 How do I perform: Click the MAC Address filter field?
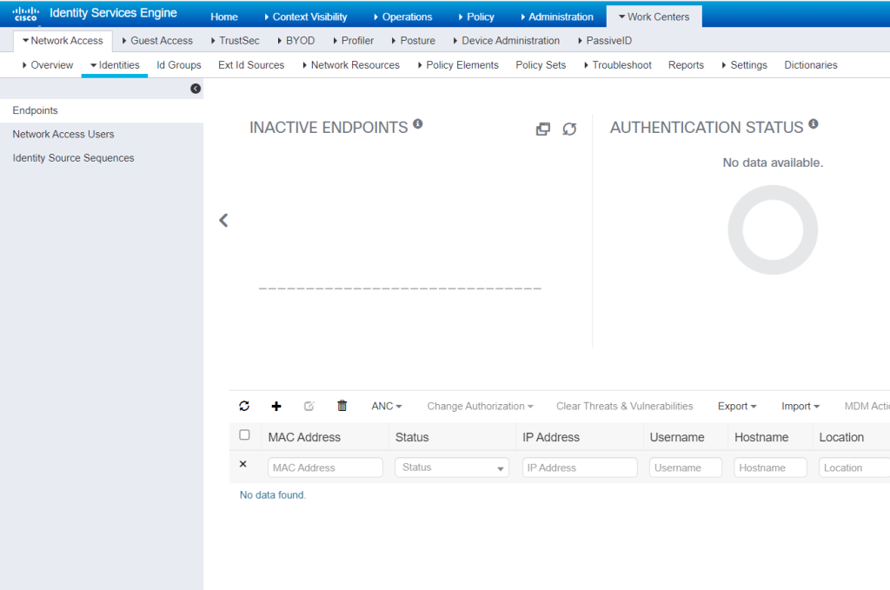325,467
